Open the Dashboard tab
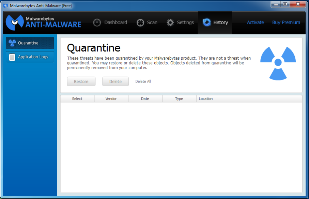Viewport: 309px width, 199px height. (x=115, y=23)
